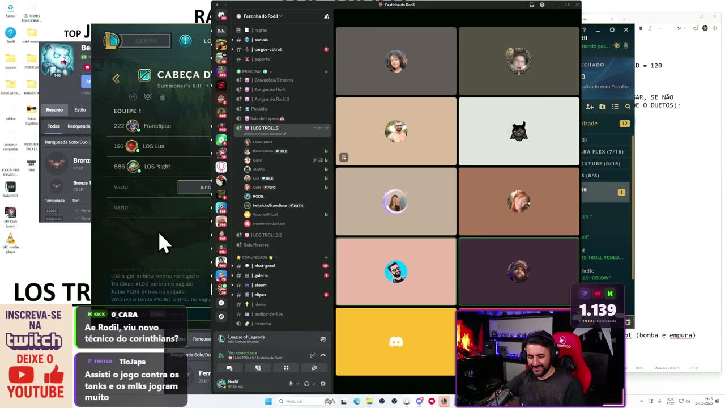Mute the microphone in Discord user panel
The height and width of the screenshot is (408, 725).
point(291,384)
